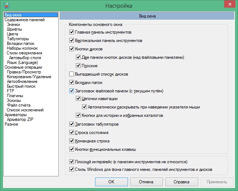Toggle Стиль Windows для фона checkbox
Screen dimensions: 238x191
pyautogui.click(x=71, y=169)
